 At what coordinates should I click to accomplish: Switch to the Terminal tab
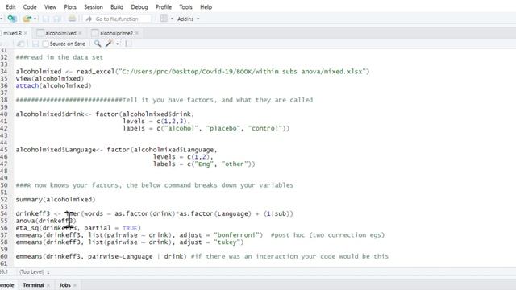[33, 285]
